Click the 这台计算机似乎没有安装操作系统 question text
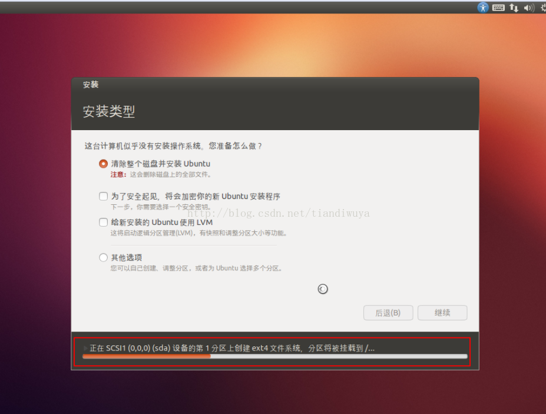 pyautogui.click(x=173, y=146)
